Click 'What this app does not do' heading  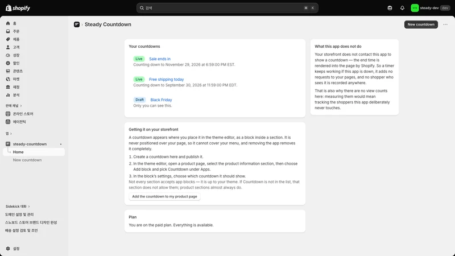click(338, 47)
